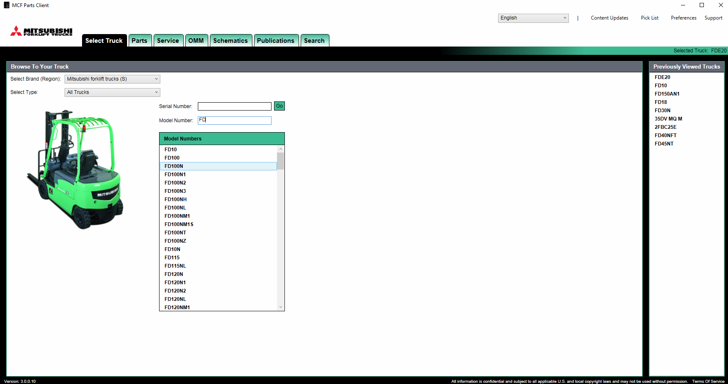Open the Select Truck tab

point(104,40)
